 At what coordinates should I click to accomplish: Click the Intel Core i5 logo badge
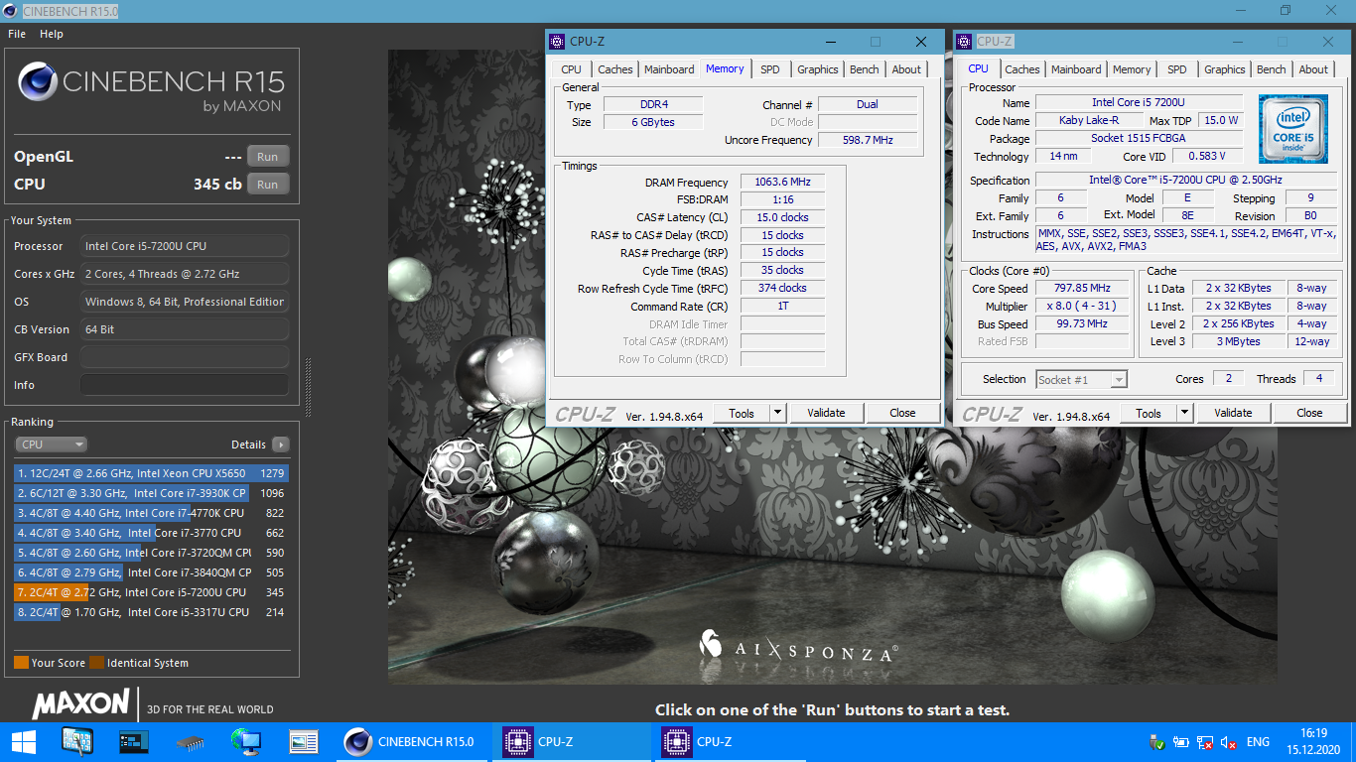[1292, 129]
